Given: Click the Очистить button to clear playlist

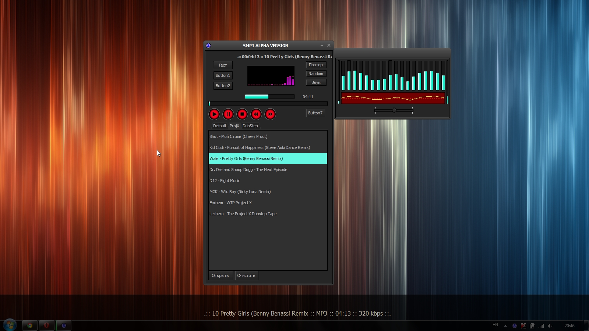Looking at the screenshot, I should (x=246, y=275).
